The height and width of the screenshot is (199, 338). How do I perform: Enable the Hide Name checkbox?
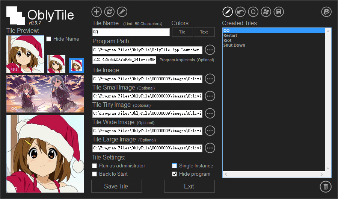point(49,39)
